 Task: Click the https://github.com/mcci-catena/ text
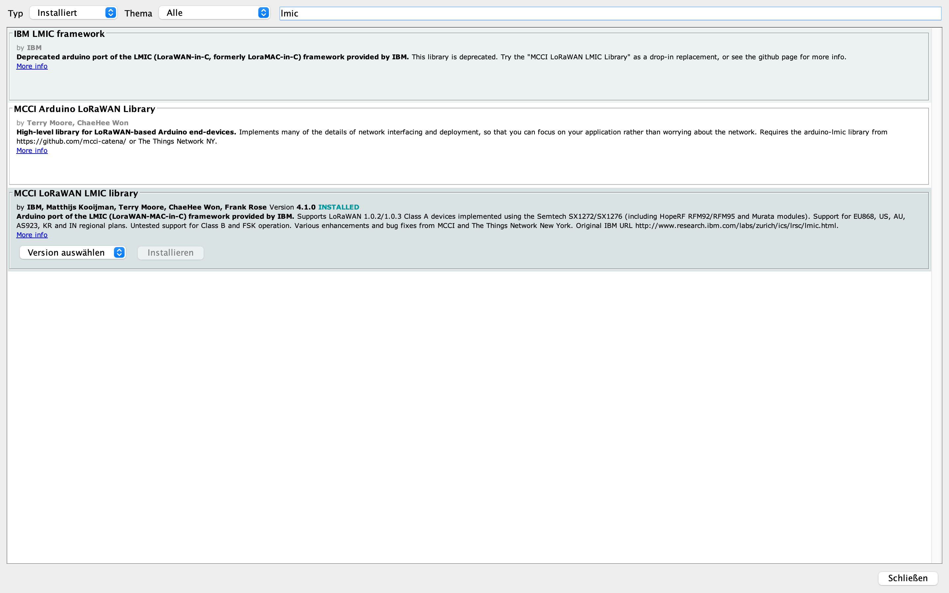tap(72, 142)
